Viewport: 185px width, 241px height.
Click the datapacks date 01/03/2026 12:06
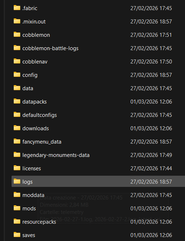151,102
